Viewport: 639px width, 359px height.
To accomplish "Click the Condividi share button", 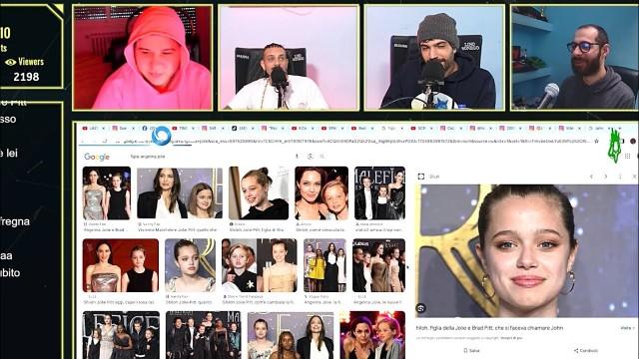I will tap(586, 350).
